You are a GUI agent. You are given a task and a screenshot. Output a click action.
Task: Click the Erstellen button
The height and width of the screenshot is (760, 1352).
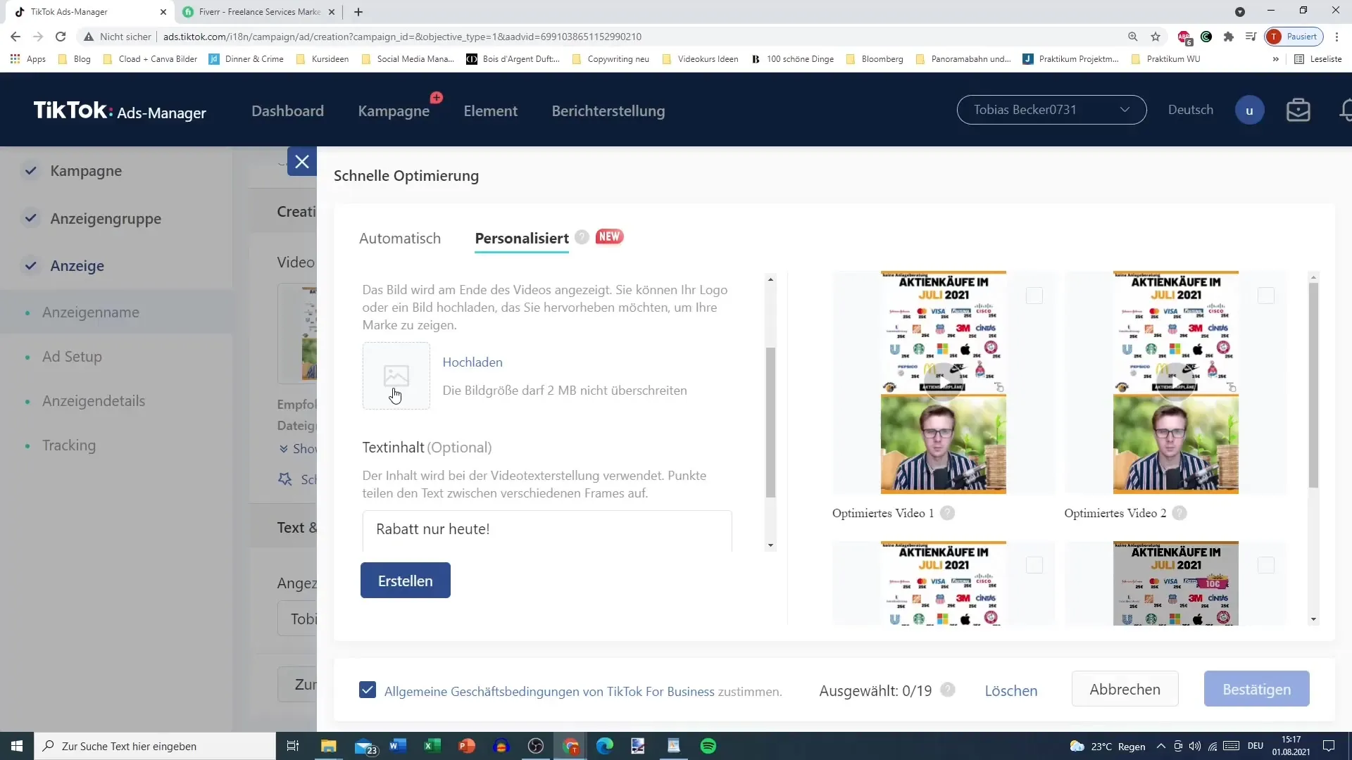point(405,580)
